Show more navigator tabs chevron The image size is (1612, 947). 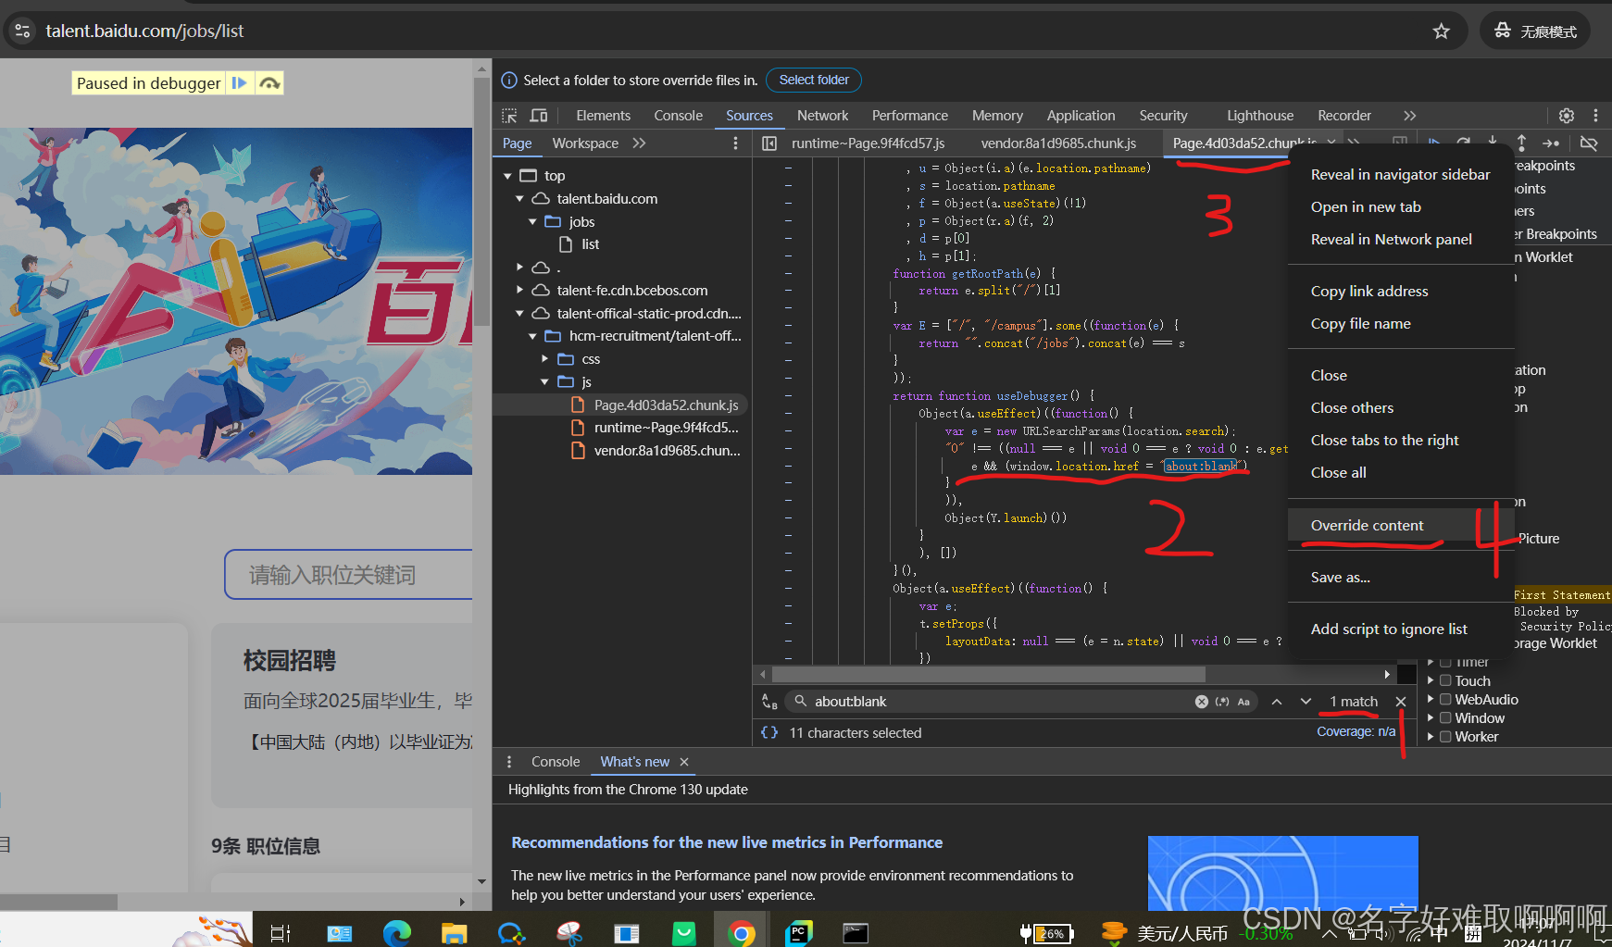coord(639,143)
